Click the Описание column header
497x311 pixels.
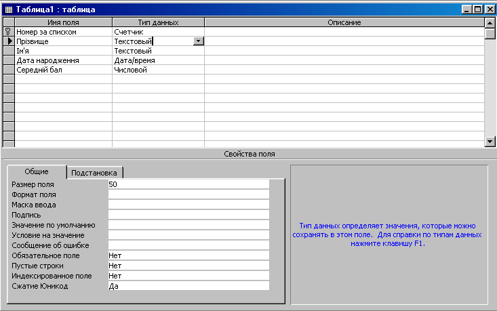tap(344, 22)
